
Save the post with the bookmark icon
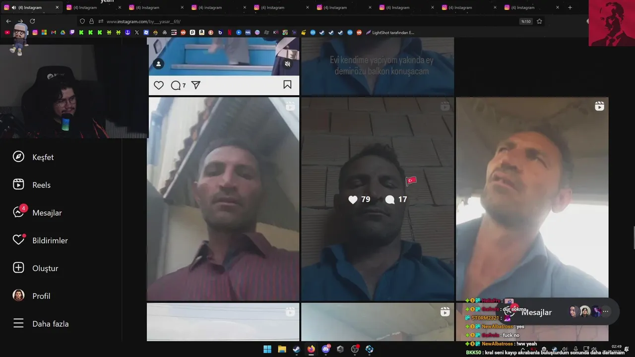click(287, 85)
